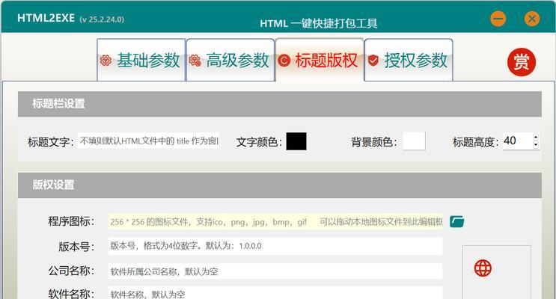
Task: Click the 文字颜色 label
Action: click(259, 142)
